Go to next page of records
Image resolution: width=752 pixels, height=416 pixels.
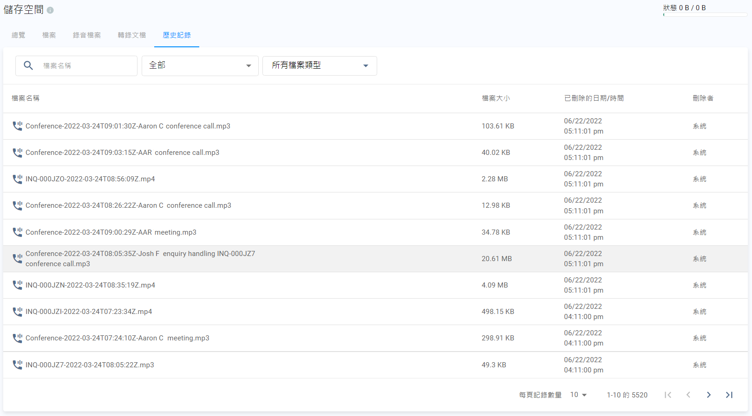click(x=708, y=395)
